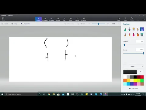Pick the yellow color swatch
This screenshot has height=110, width=146.
tap(135, 80)
